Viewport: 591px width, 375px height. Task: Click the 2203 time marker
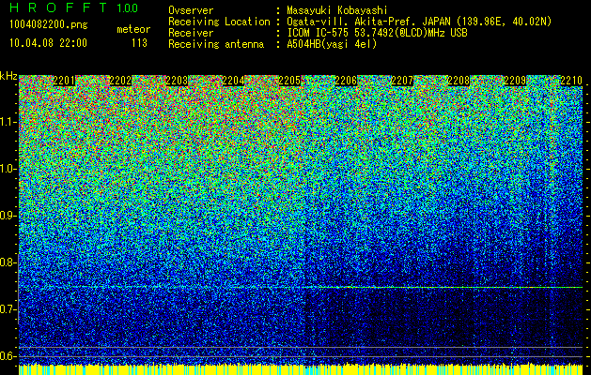pyautogui.click(x=177, y=80)
